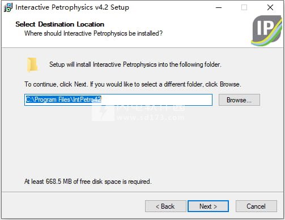Click the Browse... button
The width and height of the screenshot is (285, 220).
(x=239, y=100)
